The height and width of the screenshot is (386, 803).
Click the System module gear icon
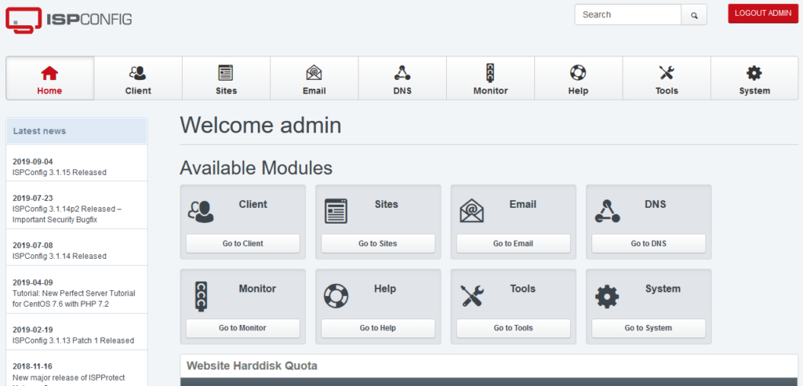[x=607, y=296]
